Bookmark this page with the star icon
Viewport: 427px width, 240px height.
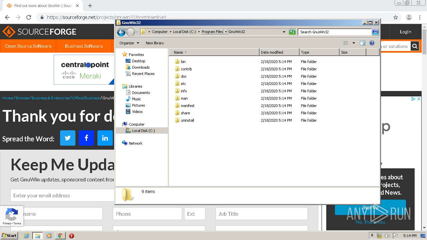(396, 17)
